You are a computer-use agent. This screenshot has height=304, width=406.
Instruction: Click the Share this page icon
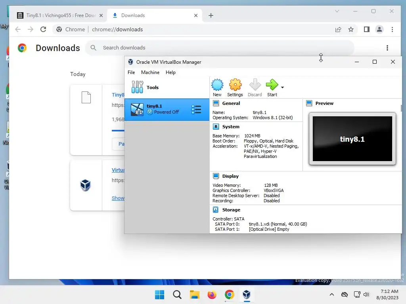(338, 29)
